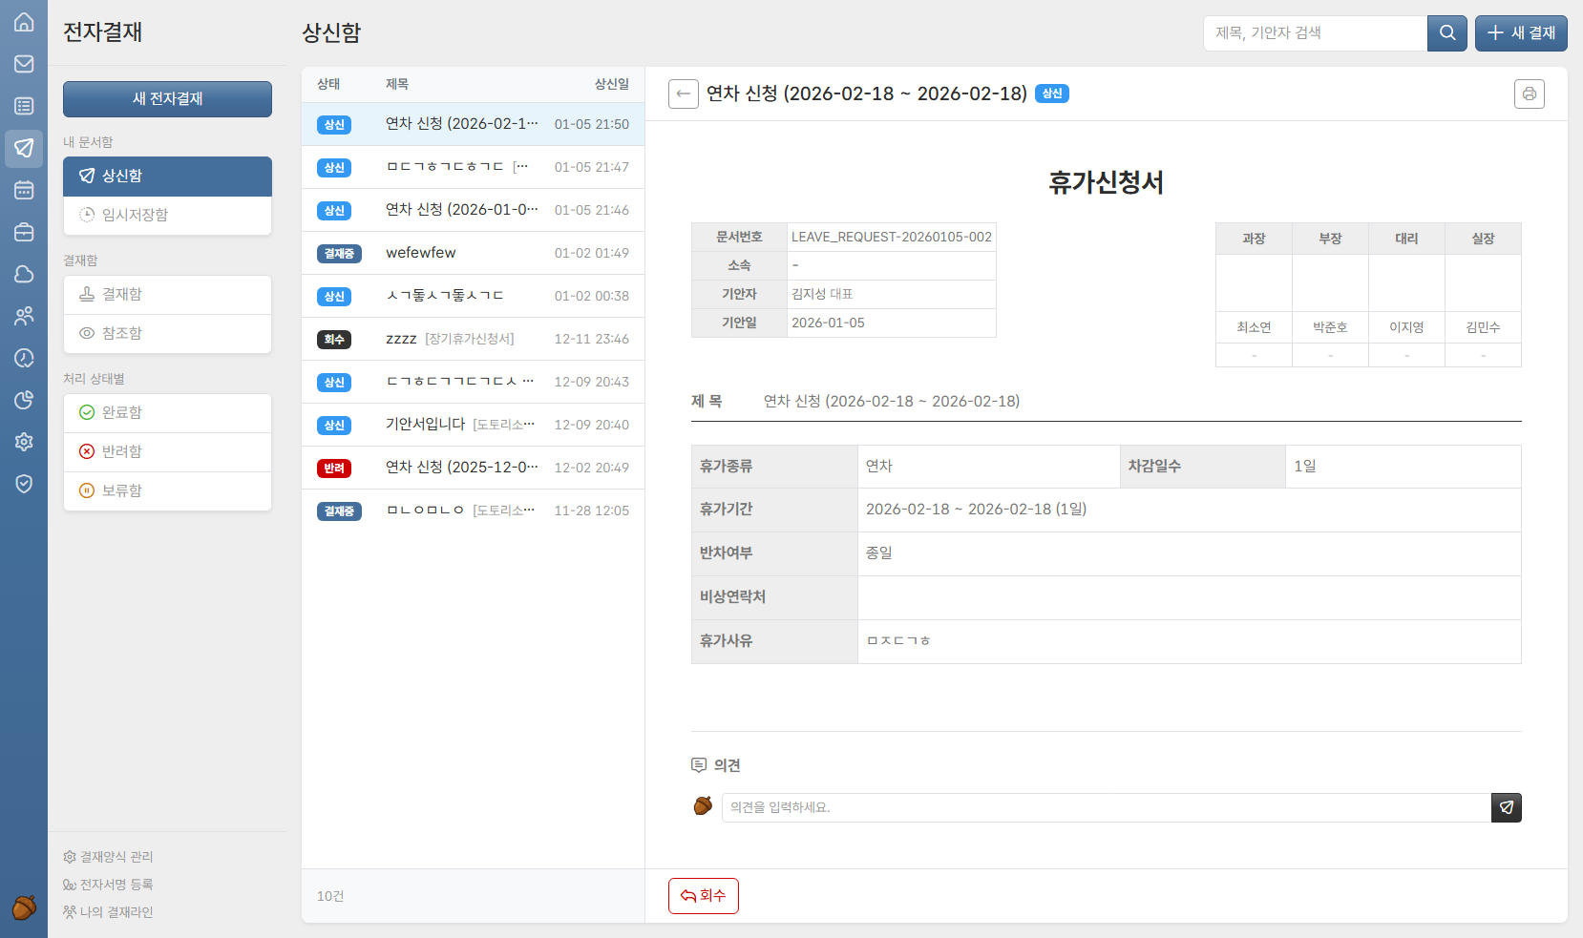Open the 임시저장함 folder
The height and width of the screenshot is (938, 1583).
(167, 216)
